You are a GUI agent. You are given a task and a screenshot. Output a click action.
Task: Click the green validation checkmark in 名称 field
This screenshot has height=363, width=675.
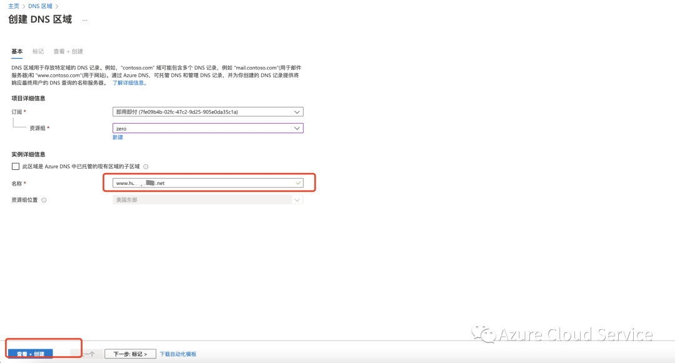pyautogui.click(x=298, y=183)
